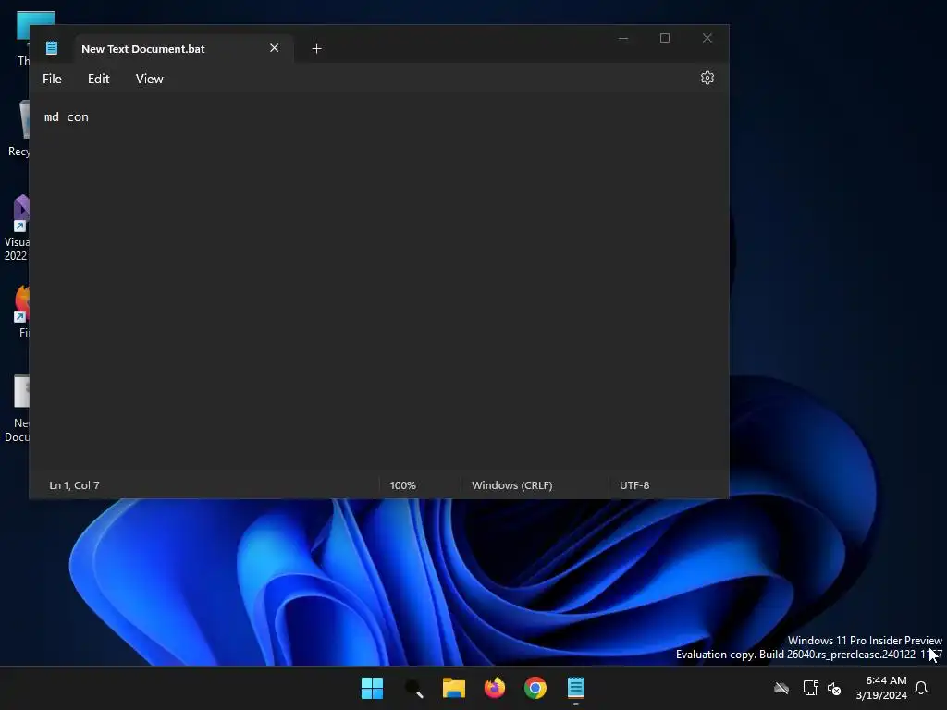
Task: Click the UTF-8 encoding indicator
Action: (x=634, y=485)
